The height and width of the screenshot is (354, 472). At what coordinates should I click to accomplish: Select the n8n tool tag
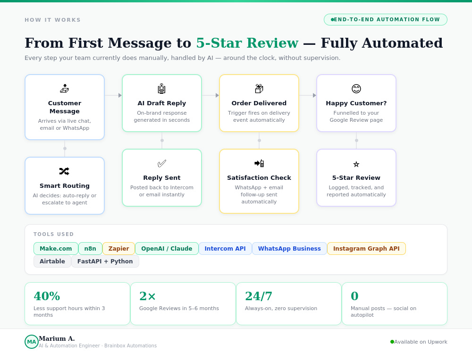click(90, 249)
